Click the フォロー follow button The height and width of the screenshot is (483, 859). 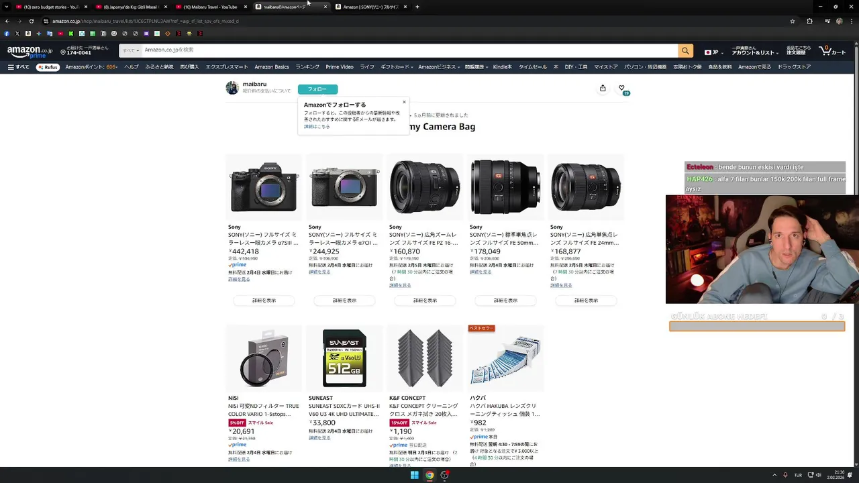coord(317,89)
